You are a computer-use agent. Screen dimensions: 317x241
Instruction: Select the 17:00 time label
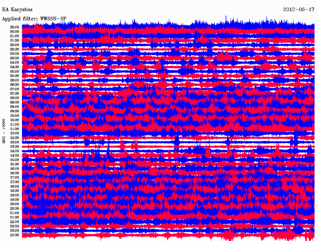pyautogui.click(x=15, y=177)
